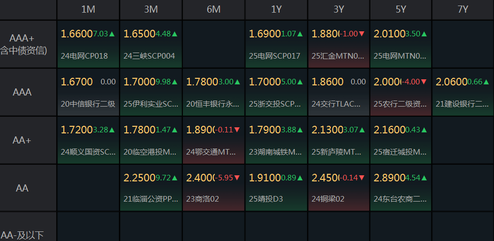Screen dimensions: 494x241
Task: Click the red down arrow beside -4.00
Action: pos(424,82)
